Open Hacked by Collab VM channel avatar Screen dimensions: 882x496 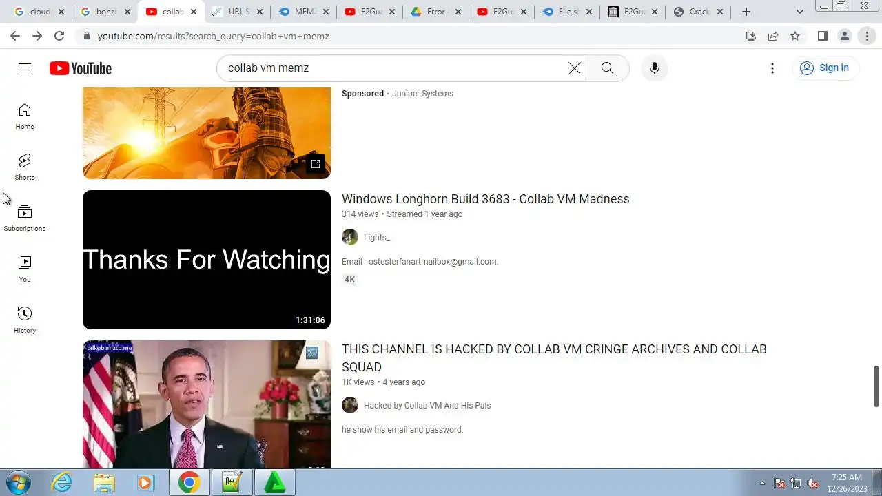pos(350,405)
